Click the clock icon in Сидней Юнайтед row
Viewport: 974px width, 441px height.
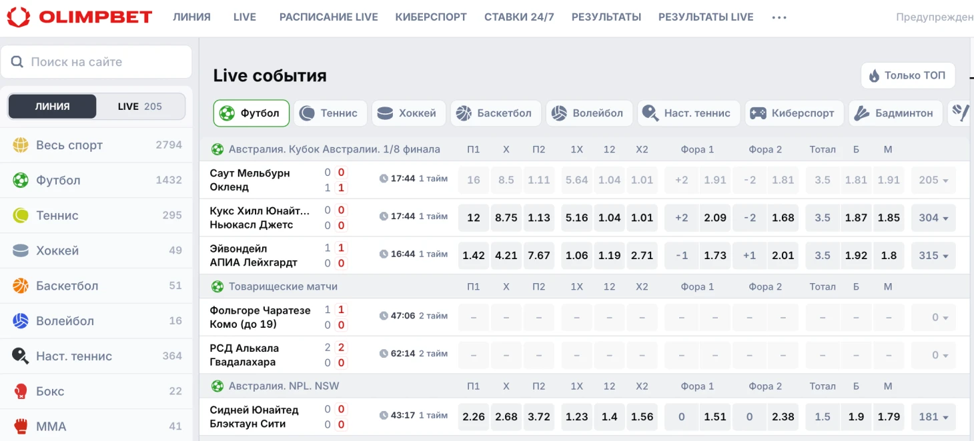point(384,416)
